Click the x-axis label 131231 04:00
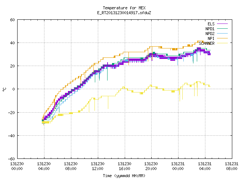Viewport: 239px width, 179px height. tap(205, 166)
